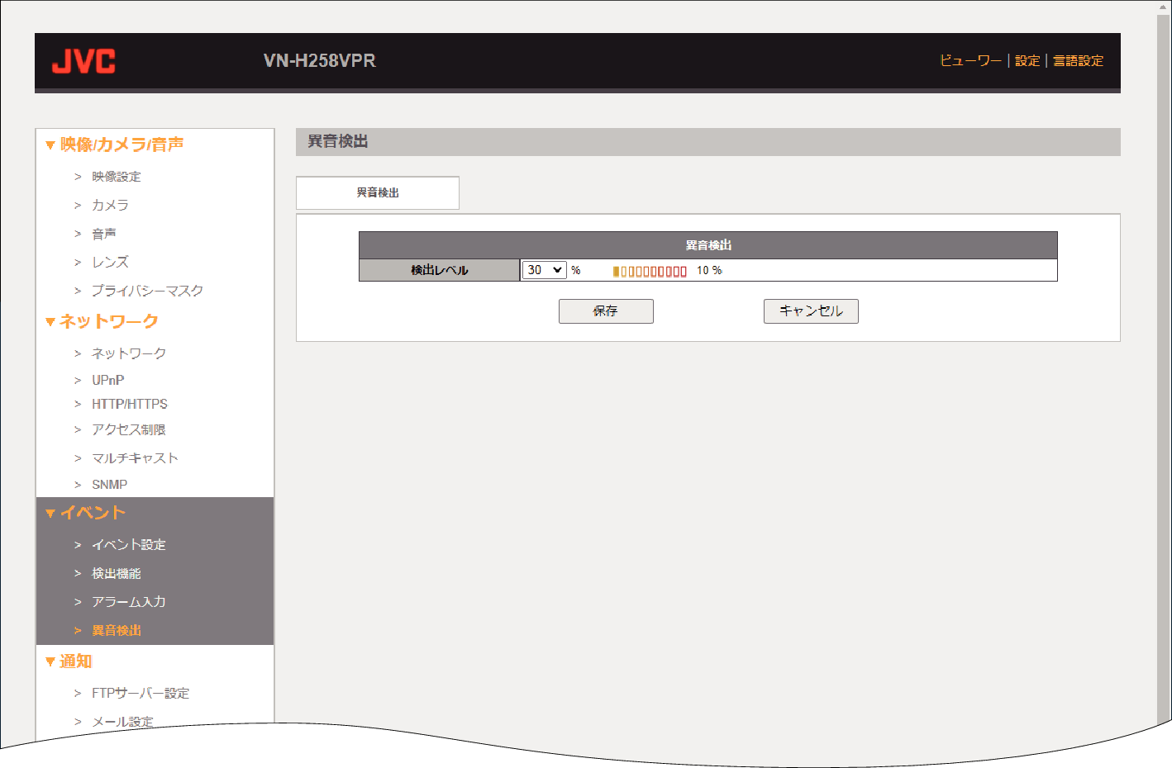This screenshot has width=1172, height=768.
Task: Open アクセス制限 page
Action: pyautogui.click(x=129, y=429)
